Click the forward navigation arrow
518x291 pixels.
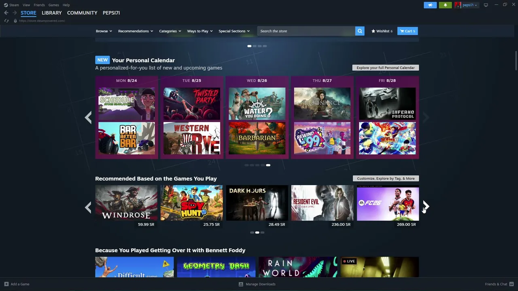tap(15, 13)
